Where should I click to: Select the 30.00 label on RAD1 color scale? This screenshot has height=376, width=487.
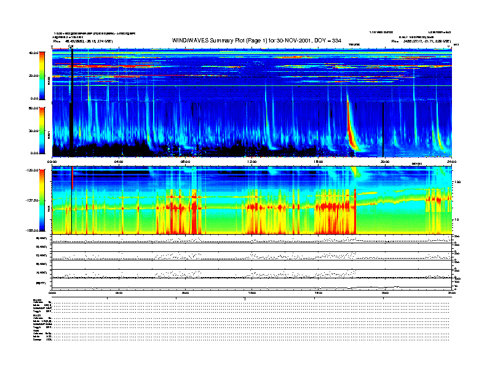tap(33, 131)
